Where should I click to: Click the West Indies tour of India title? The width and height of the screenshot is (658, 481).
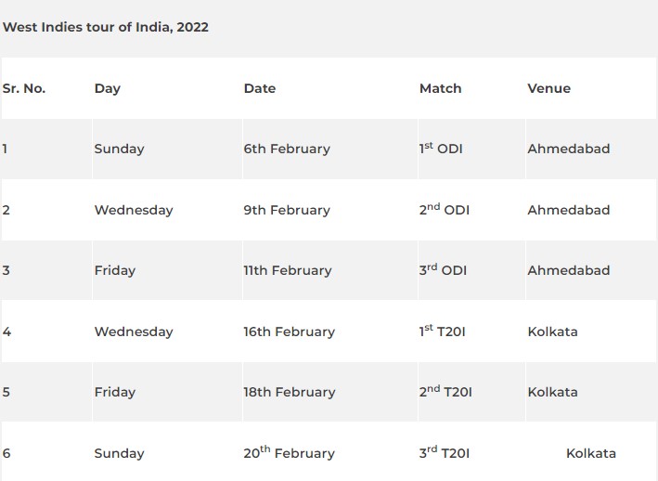tap(105, 27)
